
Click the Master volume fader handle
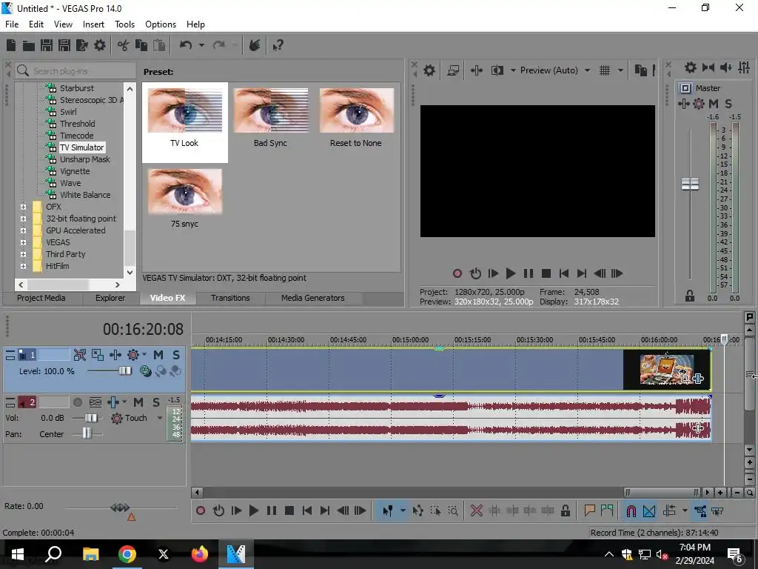[x=690, y=184]
